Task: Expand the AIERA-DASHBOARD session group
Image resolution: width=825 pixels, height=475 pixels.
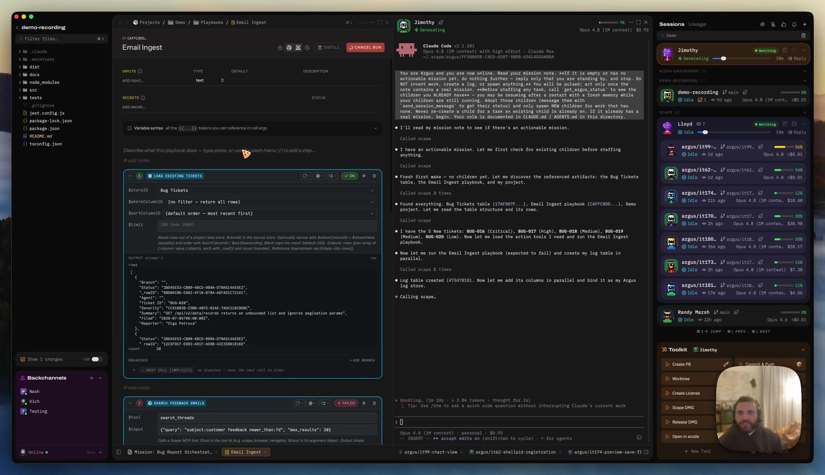Action: (x=733, y=71)
